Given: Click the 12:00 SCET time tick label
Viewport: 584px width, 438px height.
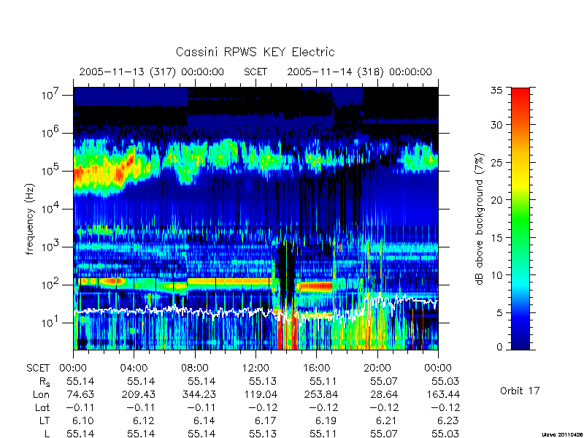Looking at the screenshot, I should 255,368.
